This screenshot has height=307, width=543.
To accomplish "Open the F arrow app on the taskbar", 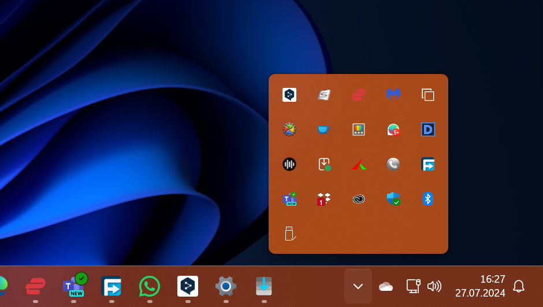I will [111, 286].
